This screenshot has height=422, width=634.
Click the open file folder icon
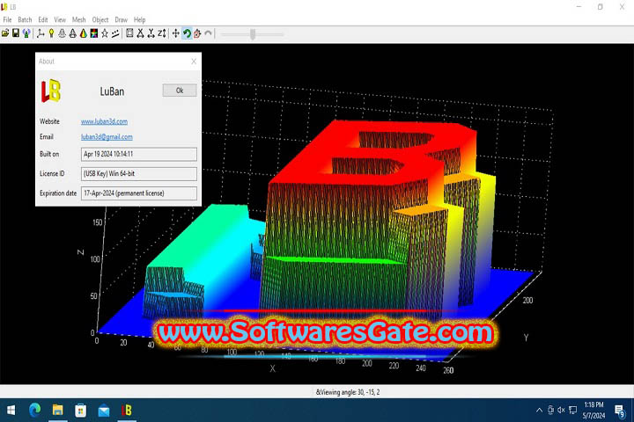5,33
